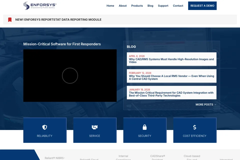Viewport: 240px width, 160px height.
Task: Select the Cost Efficiency label text
Action: (x=194, y=136)
